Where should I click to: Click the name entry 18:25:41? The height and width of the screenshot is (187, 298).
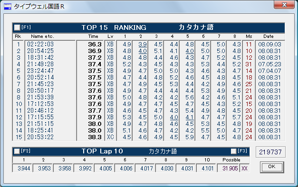point(40,130)
